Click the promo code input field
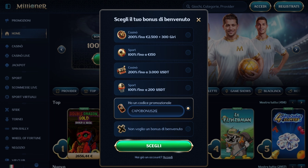The height and width of the screenshot is (168, 308). point(156,111)
